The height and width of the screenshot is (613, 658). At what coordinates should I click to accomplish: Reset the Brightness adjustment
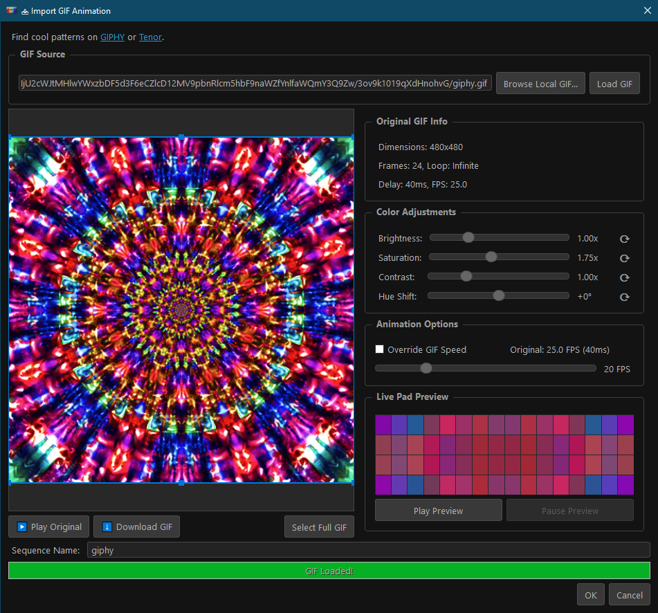(624, 239)
